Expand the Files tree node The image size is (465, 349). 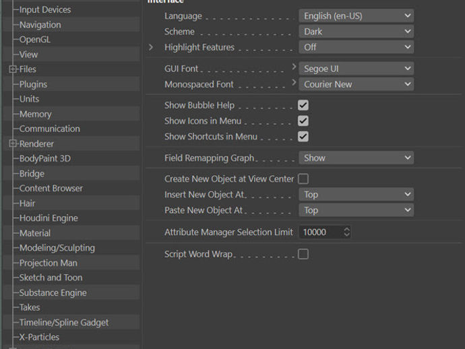coord(13,69)
